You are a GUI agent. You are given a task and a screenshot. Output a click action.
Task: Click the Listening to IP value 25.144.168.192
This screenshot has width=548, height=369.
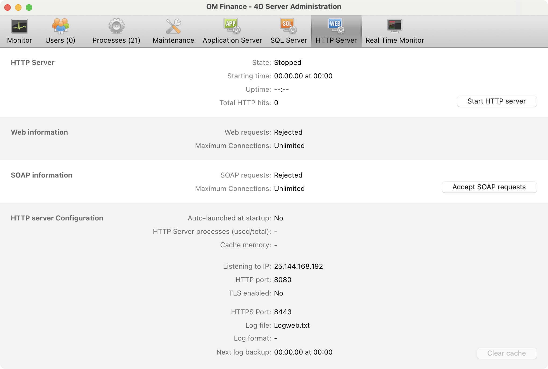point(298,266)
